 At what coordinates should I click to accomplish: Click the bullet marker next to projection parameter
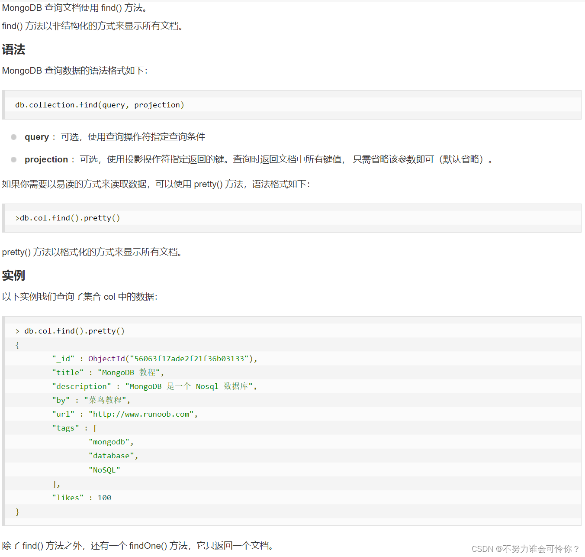point(13,159)
